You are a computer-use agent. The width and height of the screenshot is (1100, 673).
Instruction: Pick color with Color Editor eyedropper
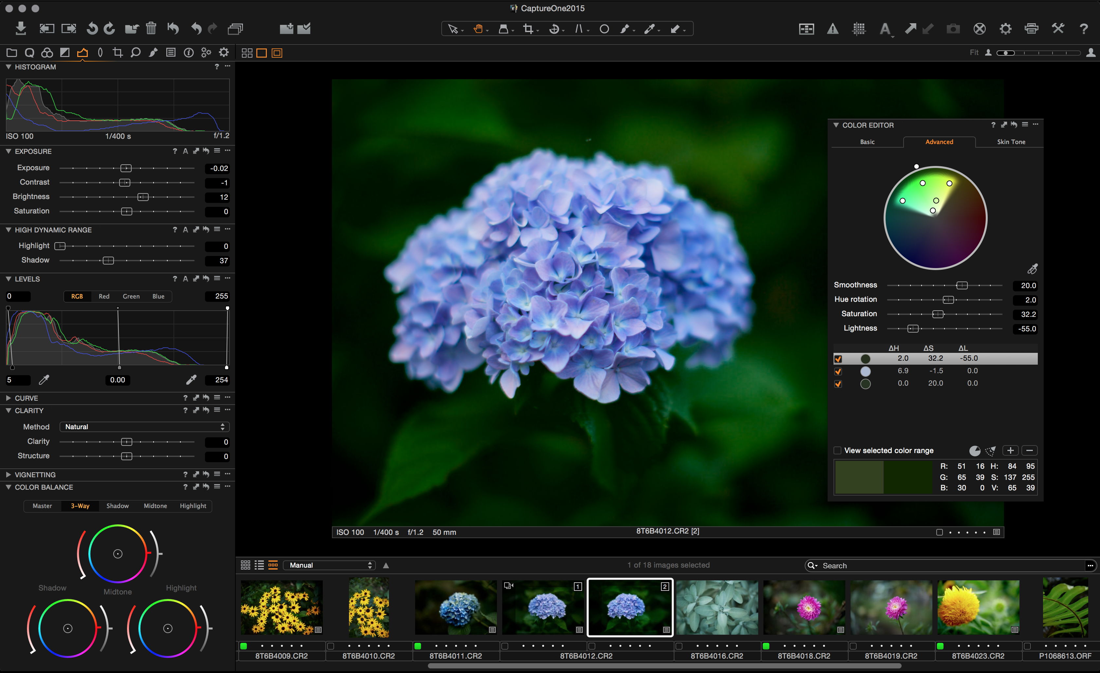click(1032, 269)
